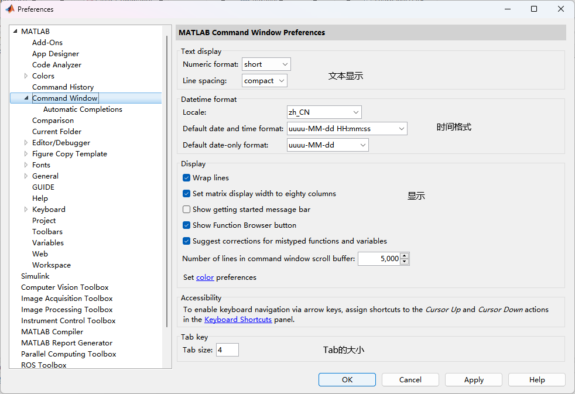This screenshot has width=575, height=394.
Task: Open Default date-only format dropdown
Action: coord(327,145)
